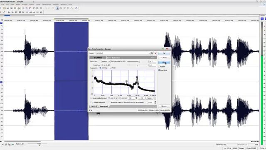
Task: Open the Reduction type Mode dropdown
Action: pos(106,61)
